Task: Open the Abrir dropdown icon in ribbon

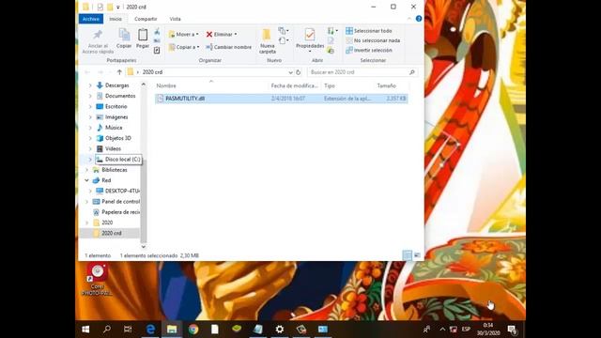Action: [x=332, y=31]
